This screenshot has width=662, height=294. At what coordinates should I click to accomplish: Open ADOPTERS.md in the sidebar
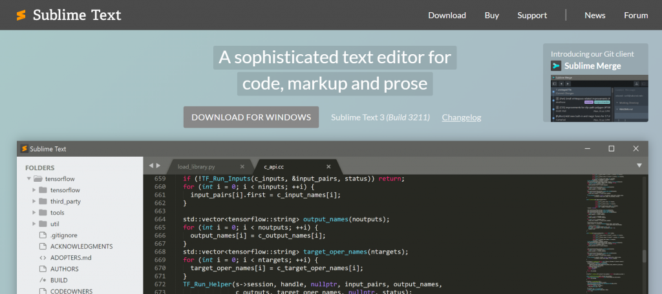71,257
